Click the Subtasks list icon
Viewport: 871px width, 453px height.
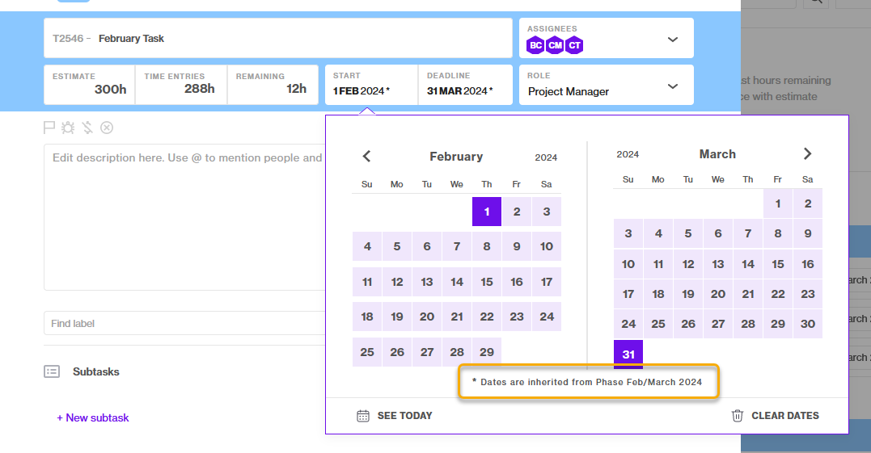pos(52,371)
